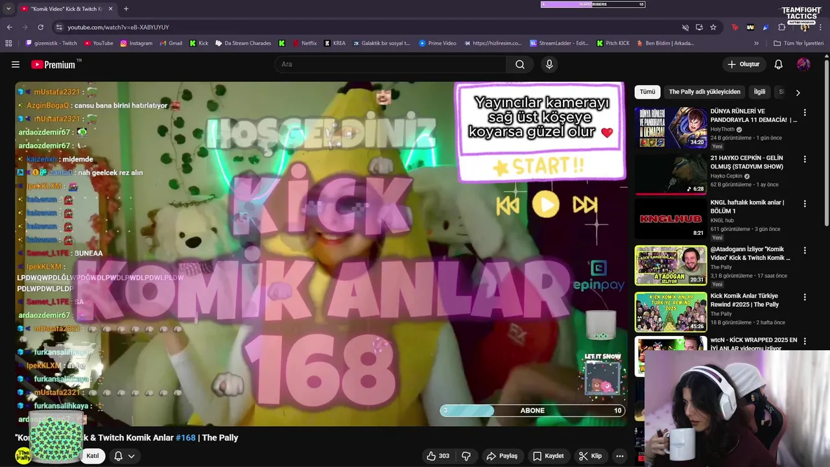Open the Chrome apps grid icon
The height and width of the screenshot is (467, 830).
coord(8,43)
